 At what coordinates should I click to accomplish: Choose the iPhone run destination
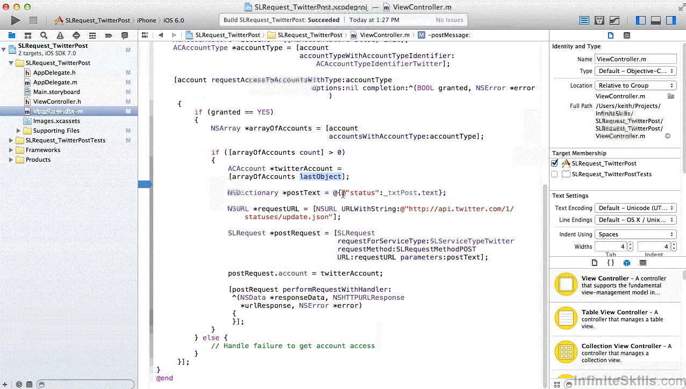point(146,20)
